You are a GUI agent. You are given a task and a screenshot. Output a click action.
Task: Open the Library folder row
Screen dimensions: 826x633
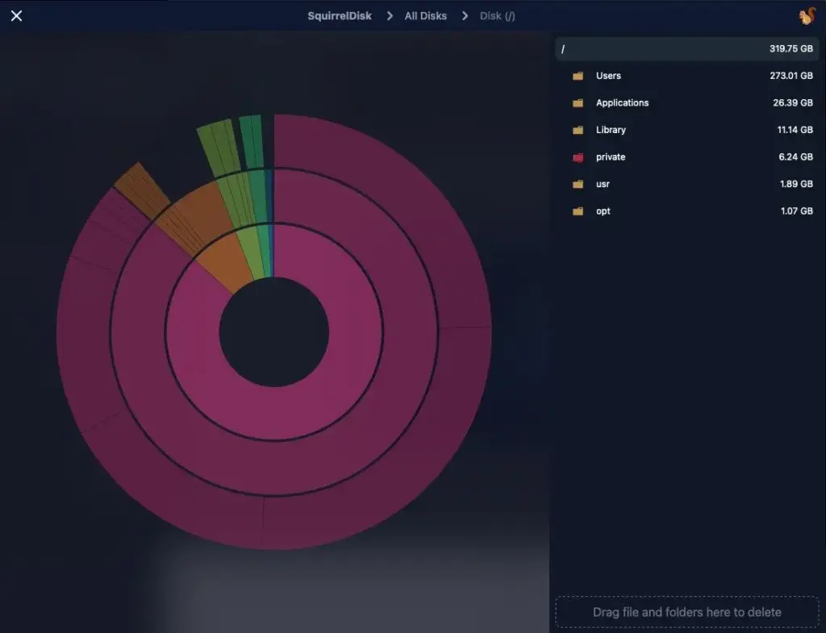pos(687,130)
